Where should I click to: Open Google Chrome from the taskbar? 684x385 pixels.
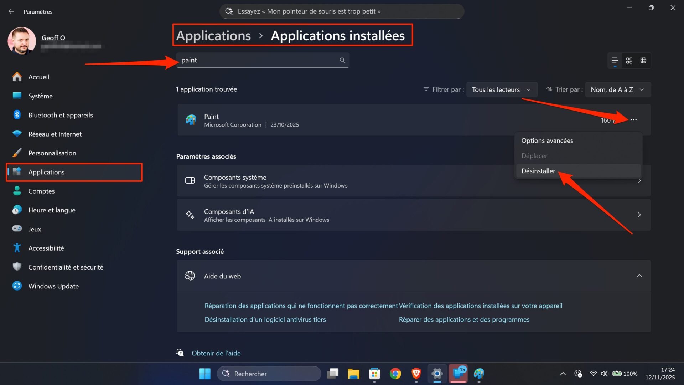coord(395,374)
